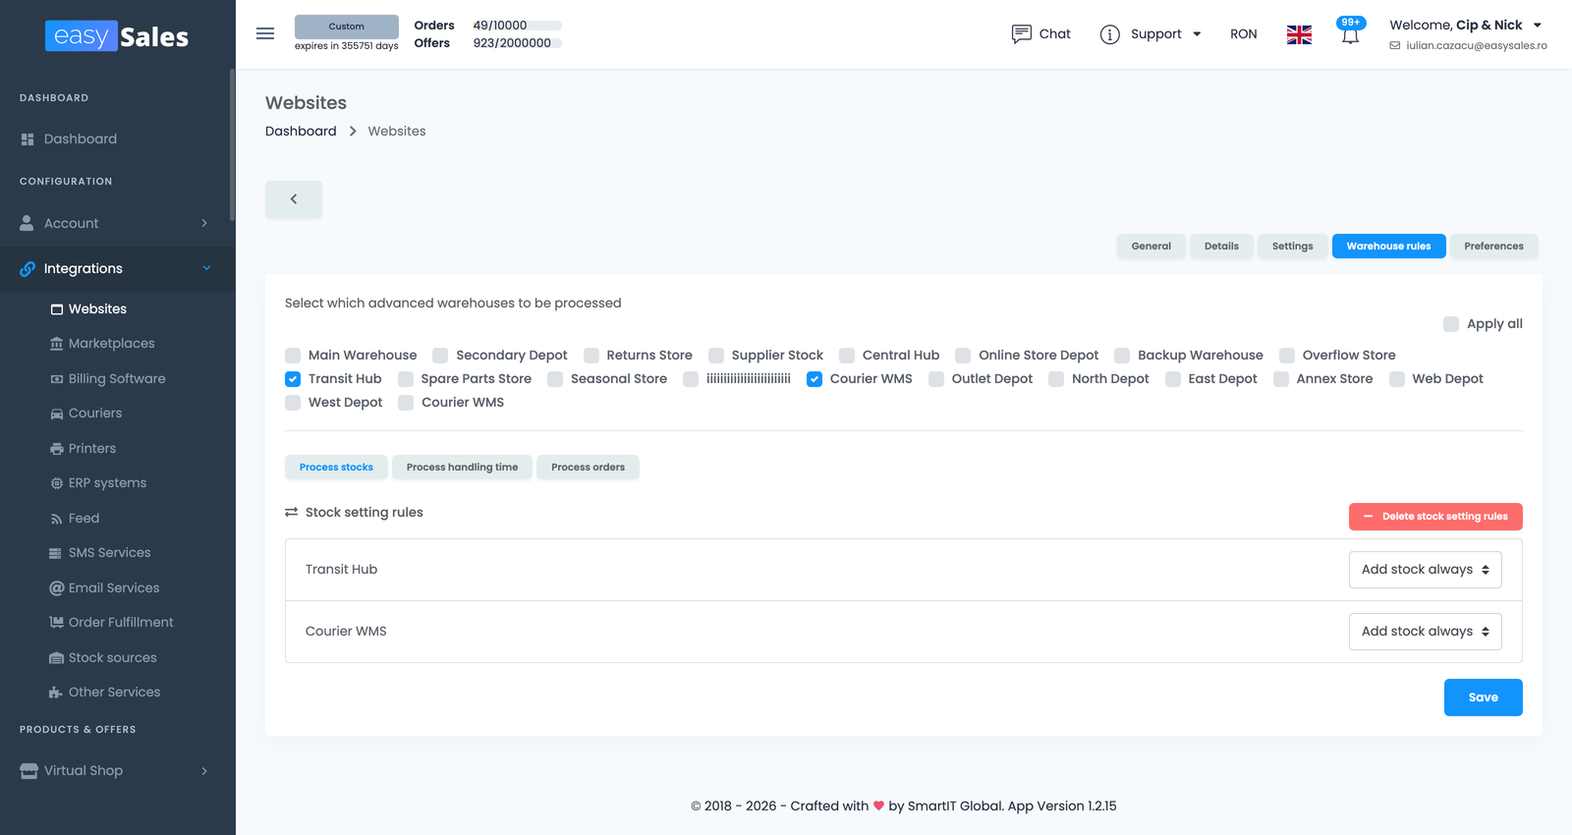
Task: Switch to Process handling time tab
Action: [462, 468]
